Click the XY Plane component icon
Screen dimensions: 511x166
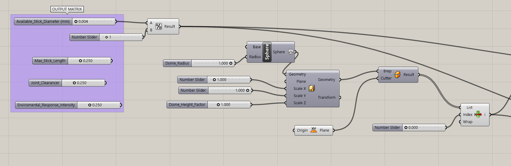tap(313, 130)
